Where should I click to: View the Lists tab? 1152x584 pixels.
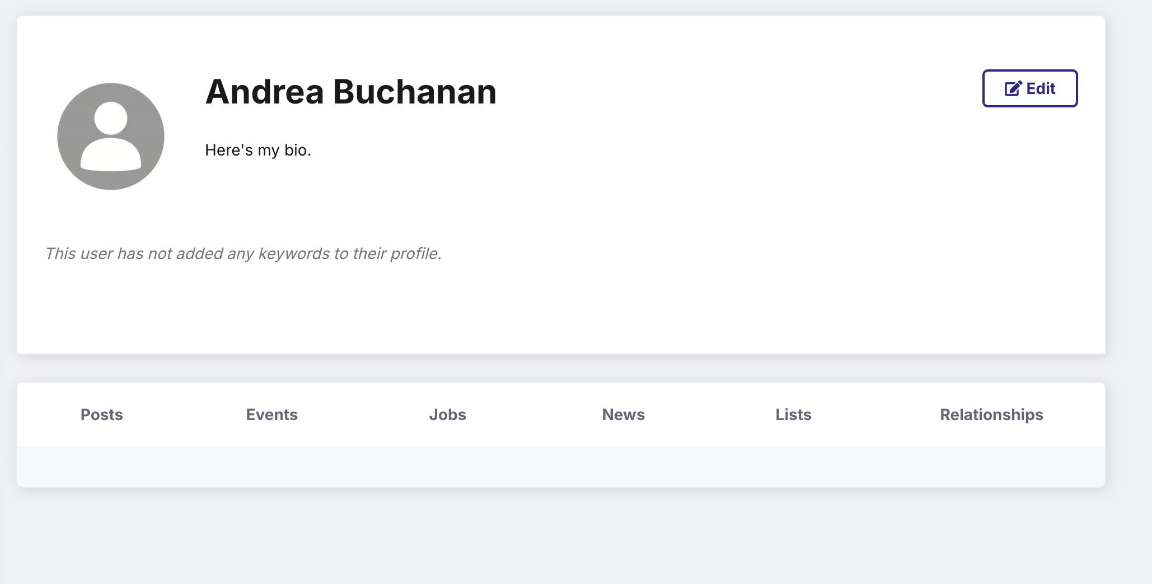tap(794, 415)
